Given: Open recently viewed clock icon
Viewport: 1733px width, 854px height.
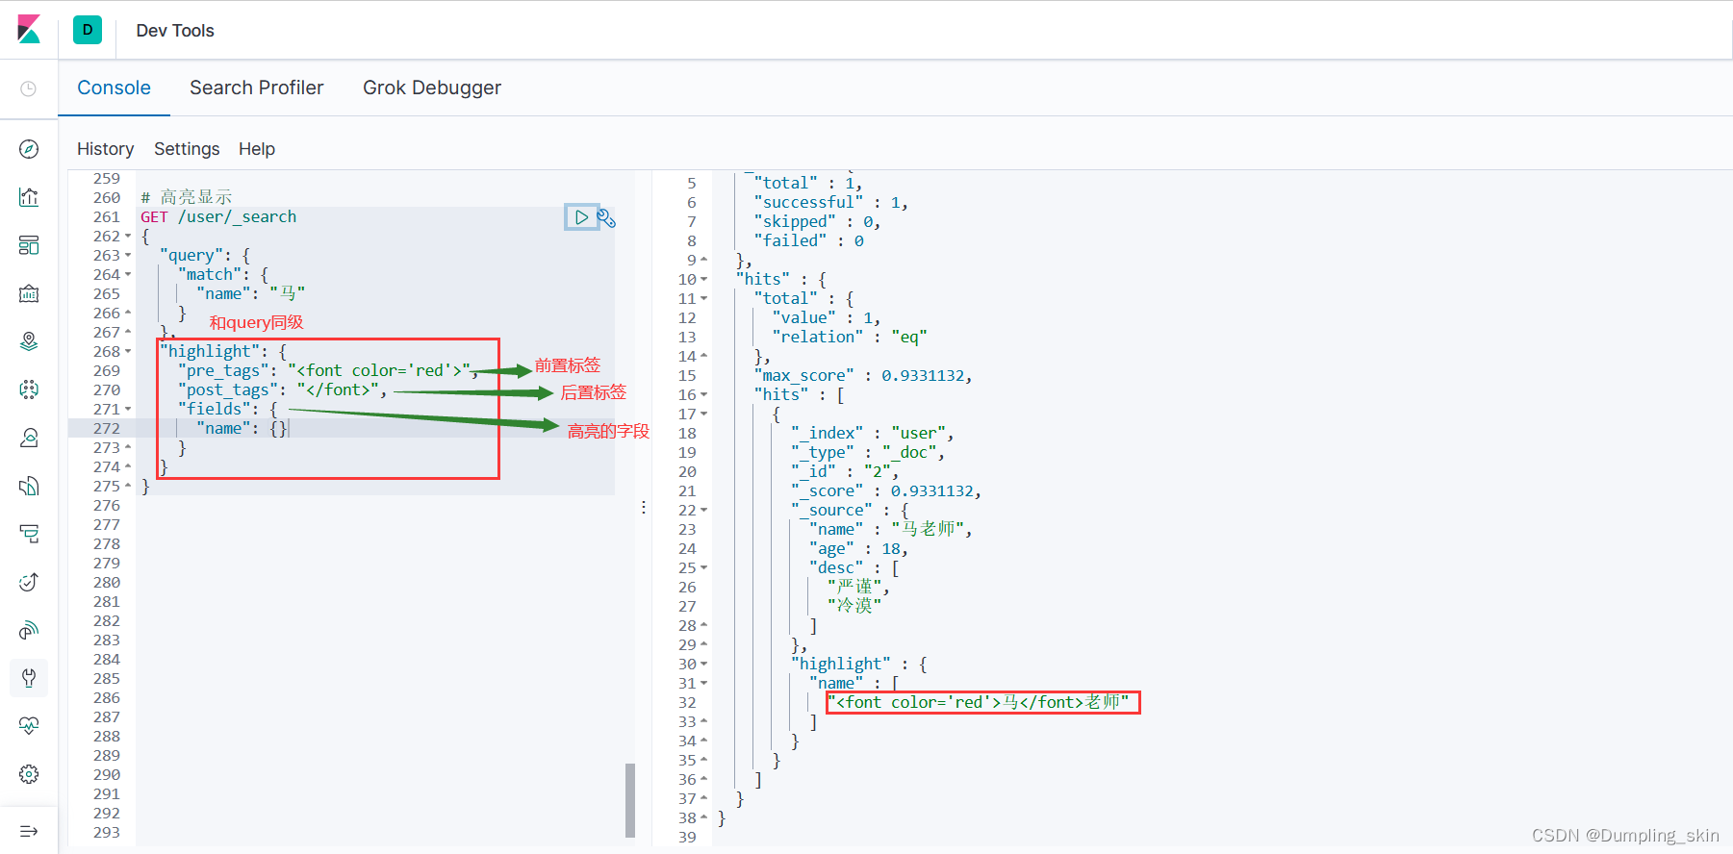Looking at the screenshot, I should 29,88.
